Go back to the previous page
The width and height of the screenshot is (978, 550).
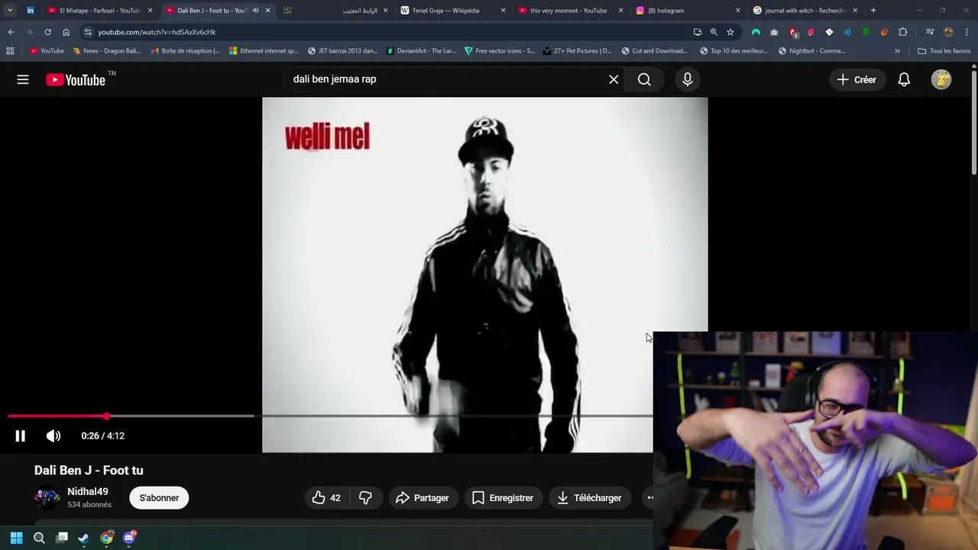pos(11,32)
